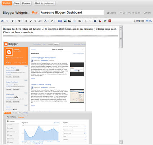
Task: Remove formatting from selected text
Action: coord(100,21)
